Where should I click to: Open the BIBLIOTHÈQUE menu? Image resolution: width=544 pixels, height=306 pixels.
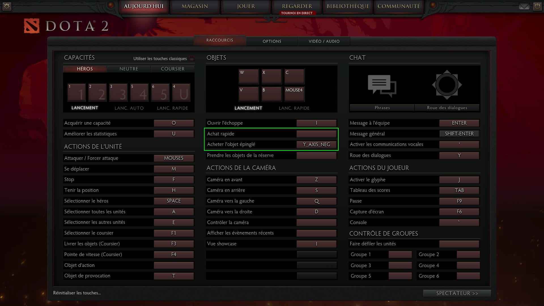(348, 6)
